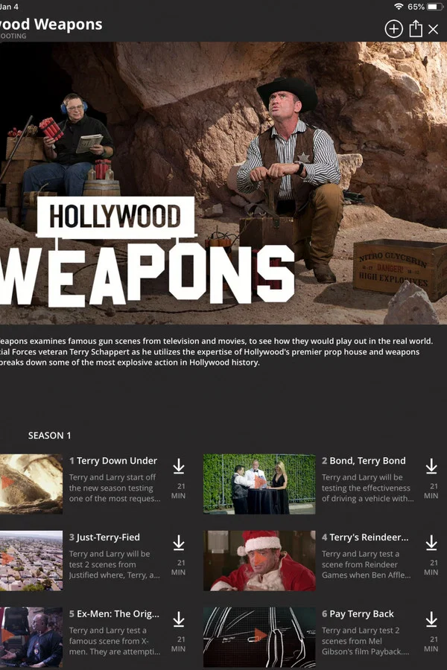Play Pay Terry Back blueprint thumbnail

click(259, 636)
